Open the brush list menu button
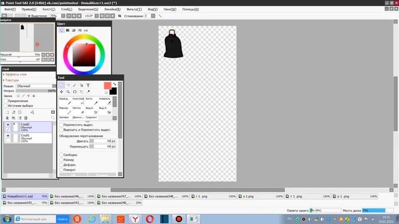The height and width of the screenshot is (224, 399). click(x=115, y=118)
